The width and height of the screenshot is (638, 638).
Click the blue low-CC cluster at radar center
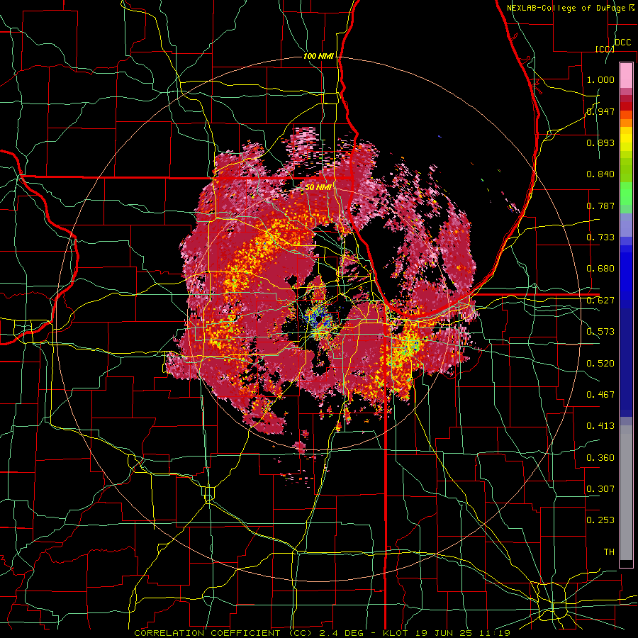click(318, 320)
